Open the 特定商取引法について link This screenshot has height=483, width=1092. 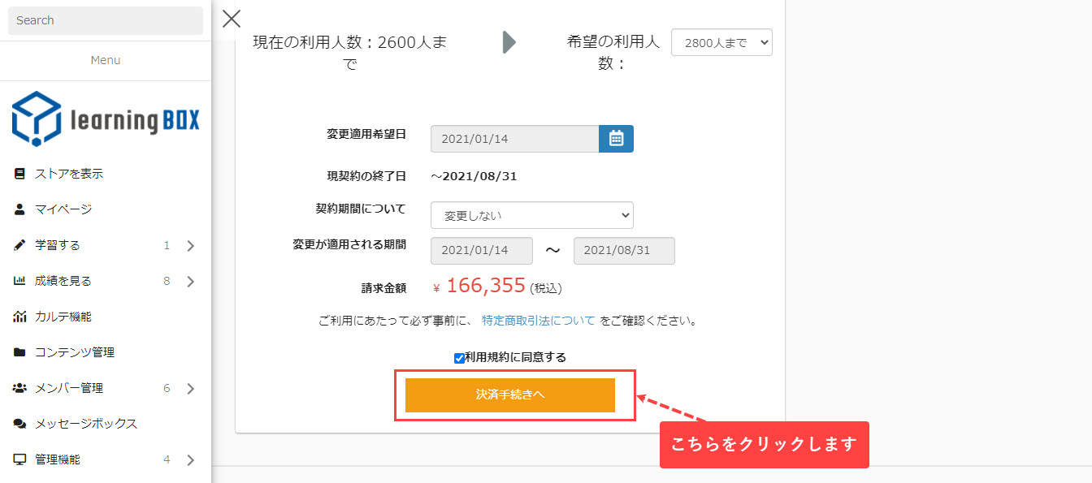tap(538, 321)
